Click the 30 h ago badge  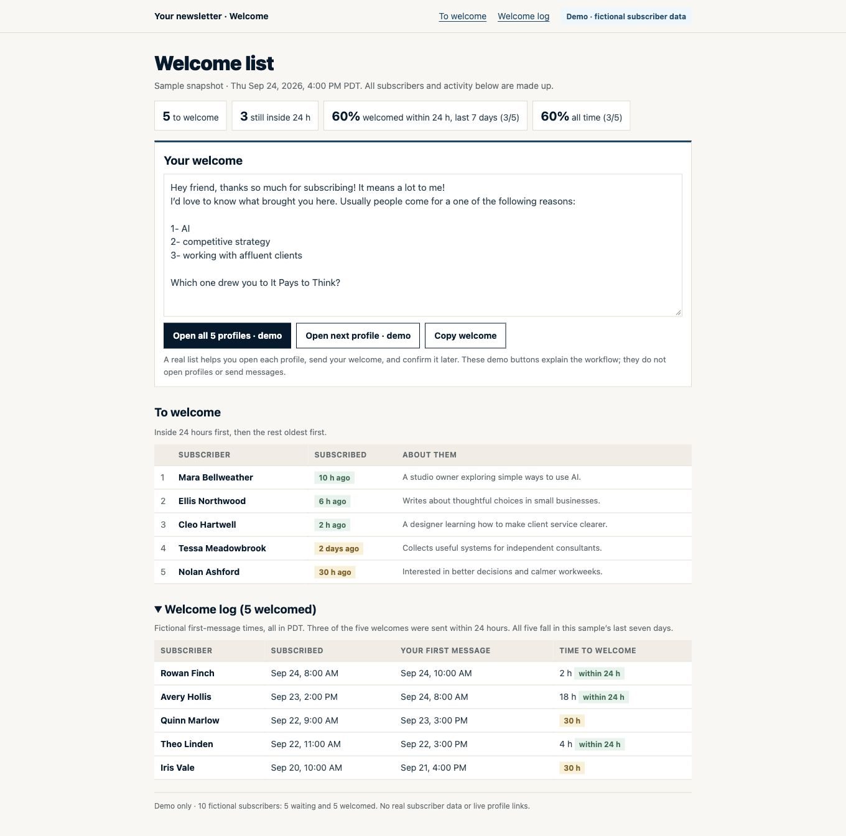(335, 572)
